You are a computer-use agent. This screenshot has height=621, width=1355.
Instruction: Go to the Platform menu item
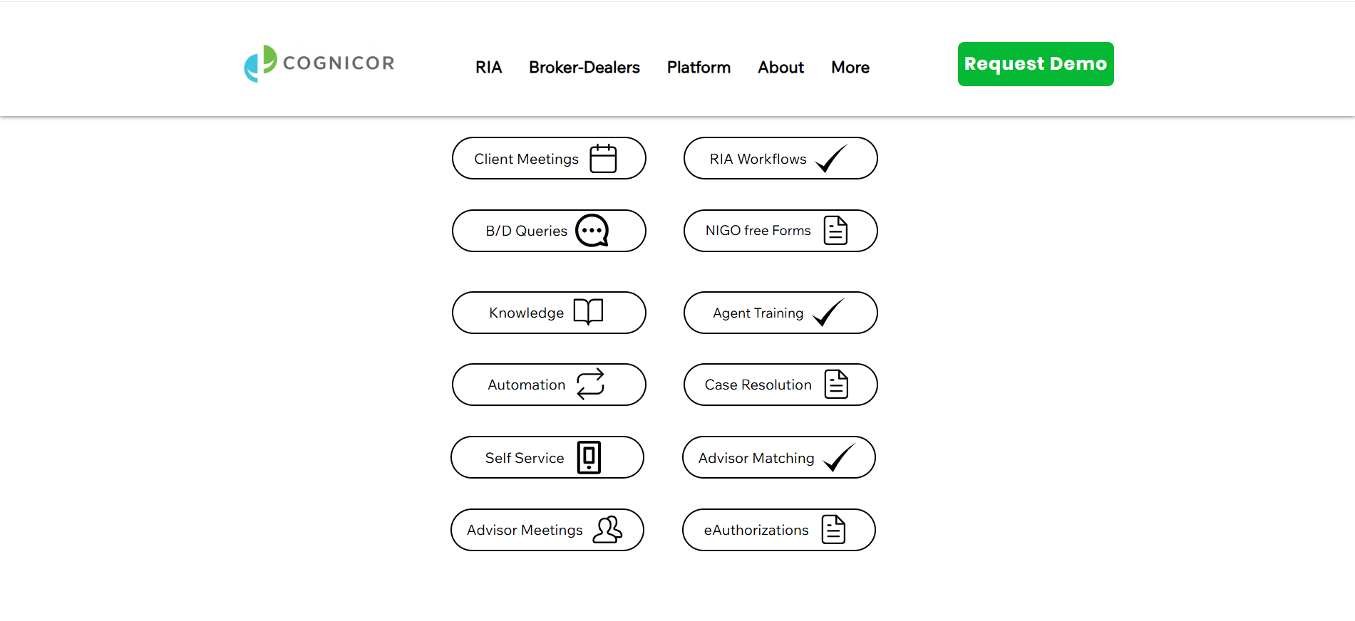pos(699,67)
